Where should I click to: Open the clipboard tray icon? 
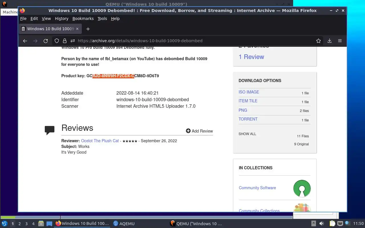[x=332, y=224]
